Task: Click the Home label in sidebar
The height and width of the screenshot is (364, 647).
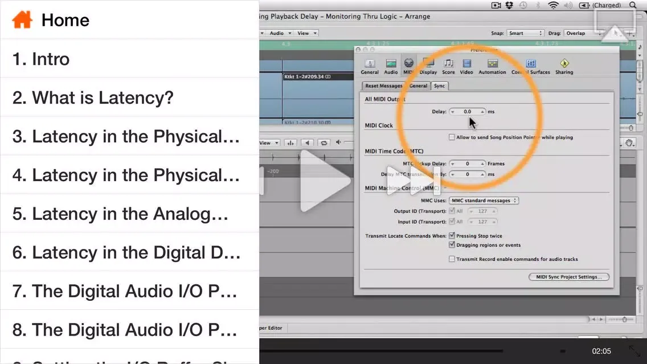Action: pyautogui.click(x=65, y=21)
